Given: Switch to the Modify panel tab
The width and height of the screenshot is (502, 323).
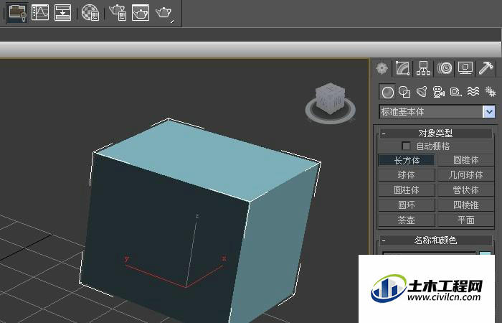Looking at the screenshot, I should tap(403, 68).
